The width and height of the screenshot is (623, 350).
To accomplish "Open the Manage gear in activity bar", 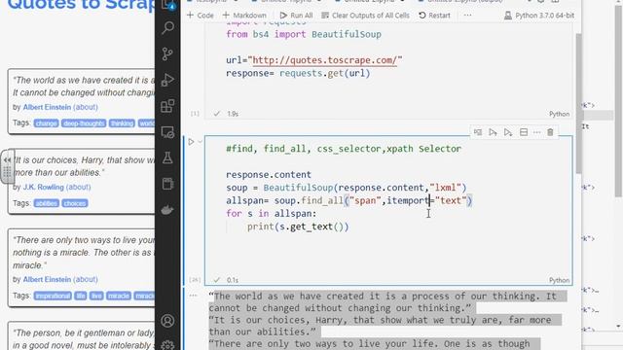I will coord(167,345).
